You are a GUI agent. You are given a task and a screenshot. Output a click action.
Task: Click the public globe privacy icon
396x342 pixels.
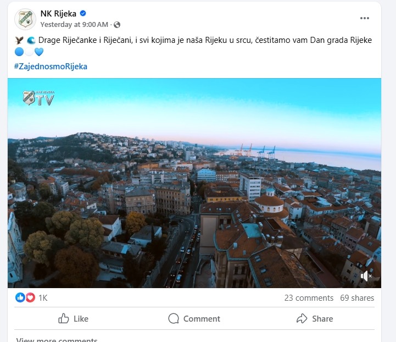[117, 25]
